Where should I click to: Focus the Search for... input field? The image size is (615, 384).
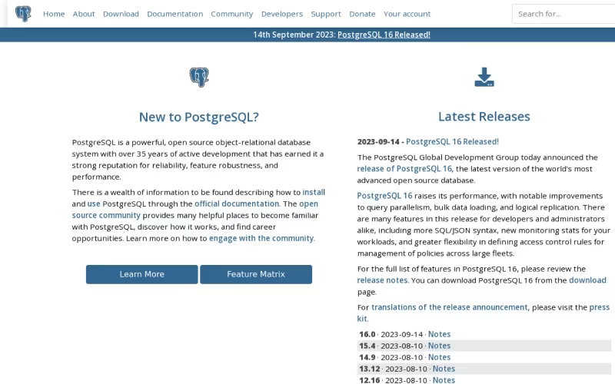(x=563, y=14)
